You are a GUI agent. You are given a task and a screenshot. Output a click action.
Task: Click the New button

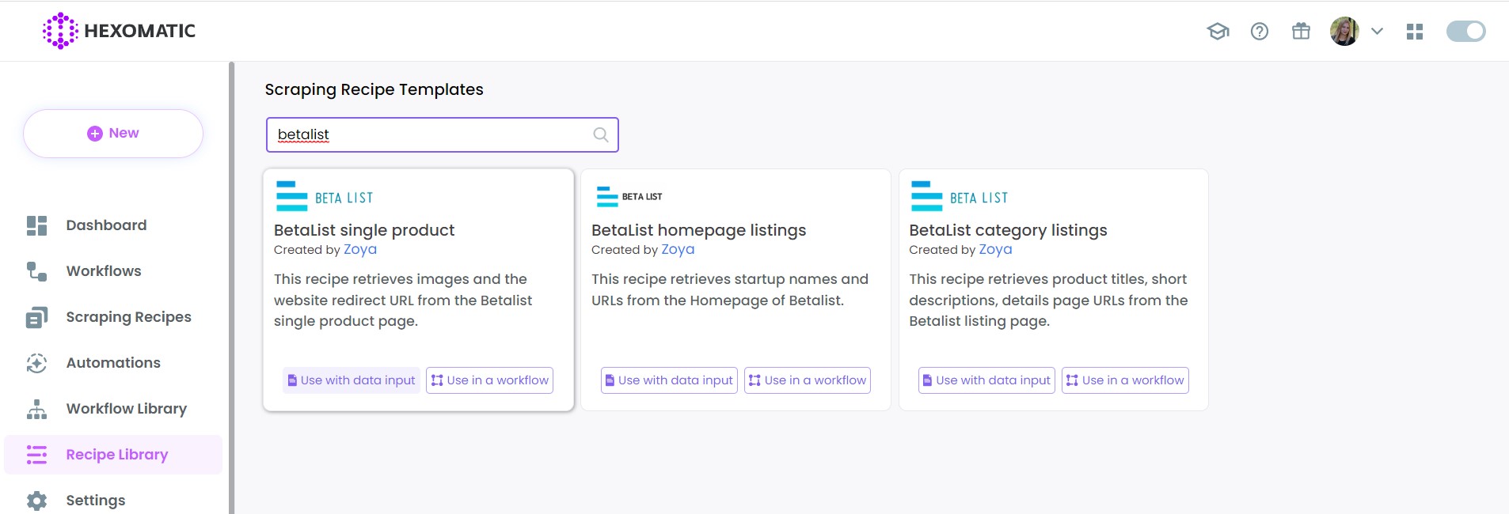pyautogui.click(x=112, y=133)
